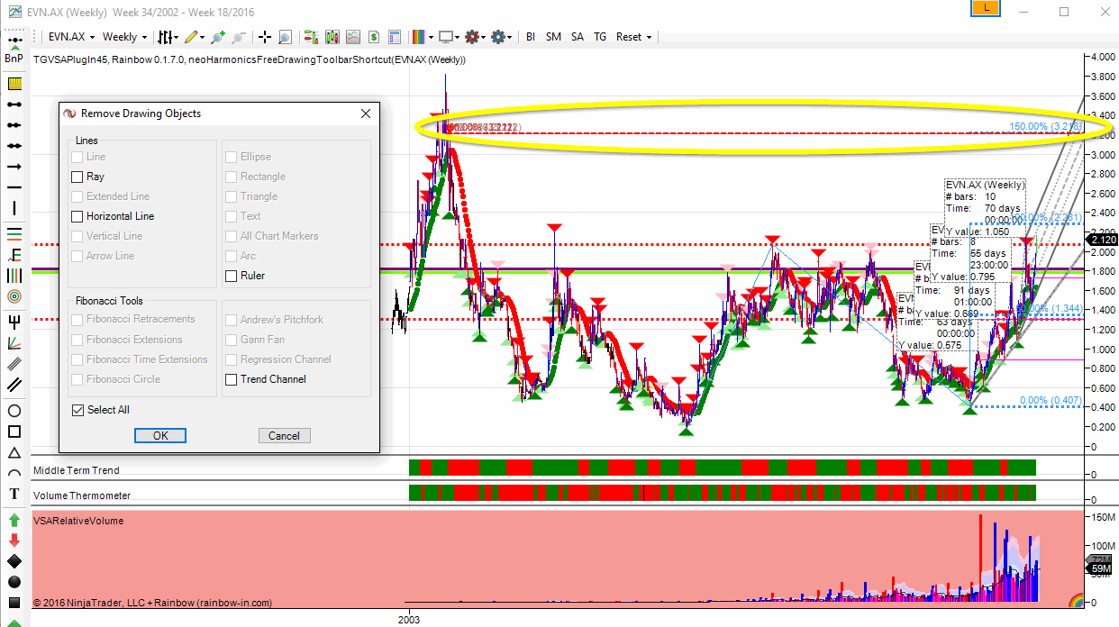
Task: Select the Fibonacci Retracements sidebar tool
Action: click(14, 232)
